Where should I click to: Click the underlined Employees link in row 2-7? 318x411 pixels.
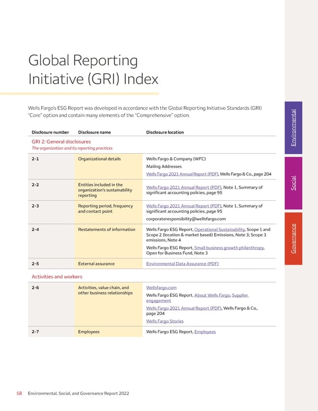(205, 332)
